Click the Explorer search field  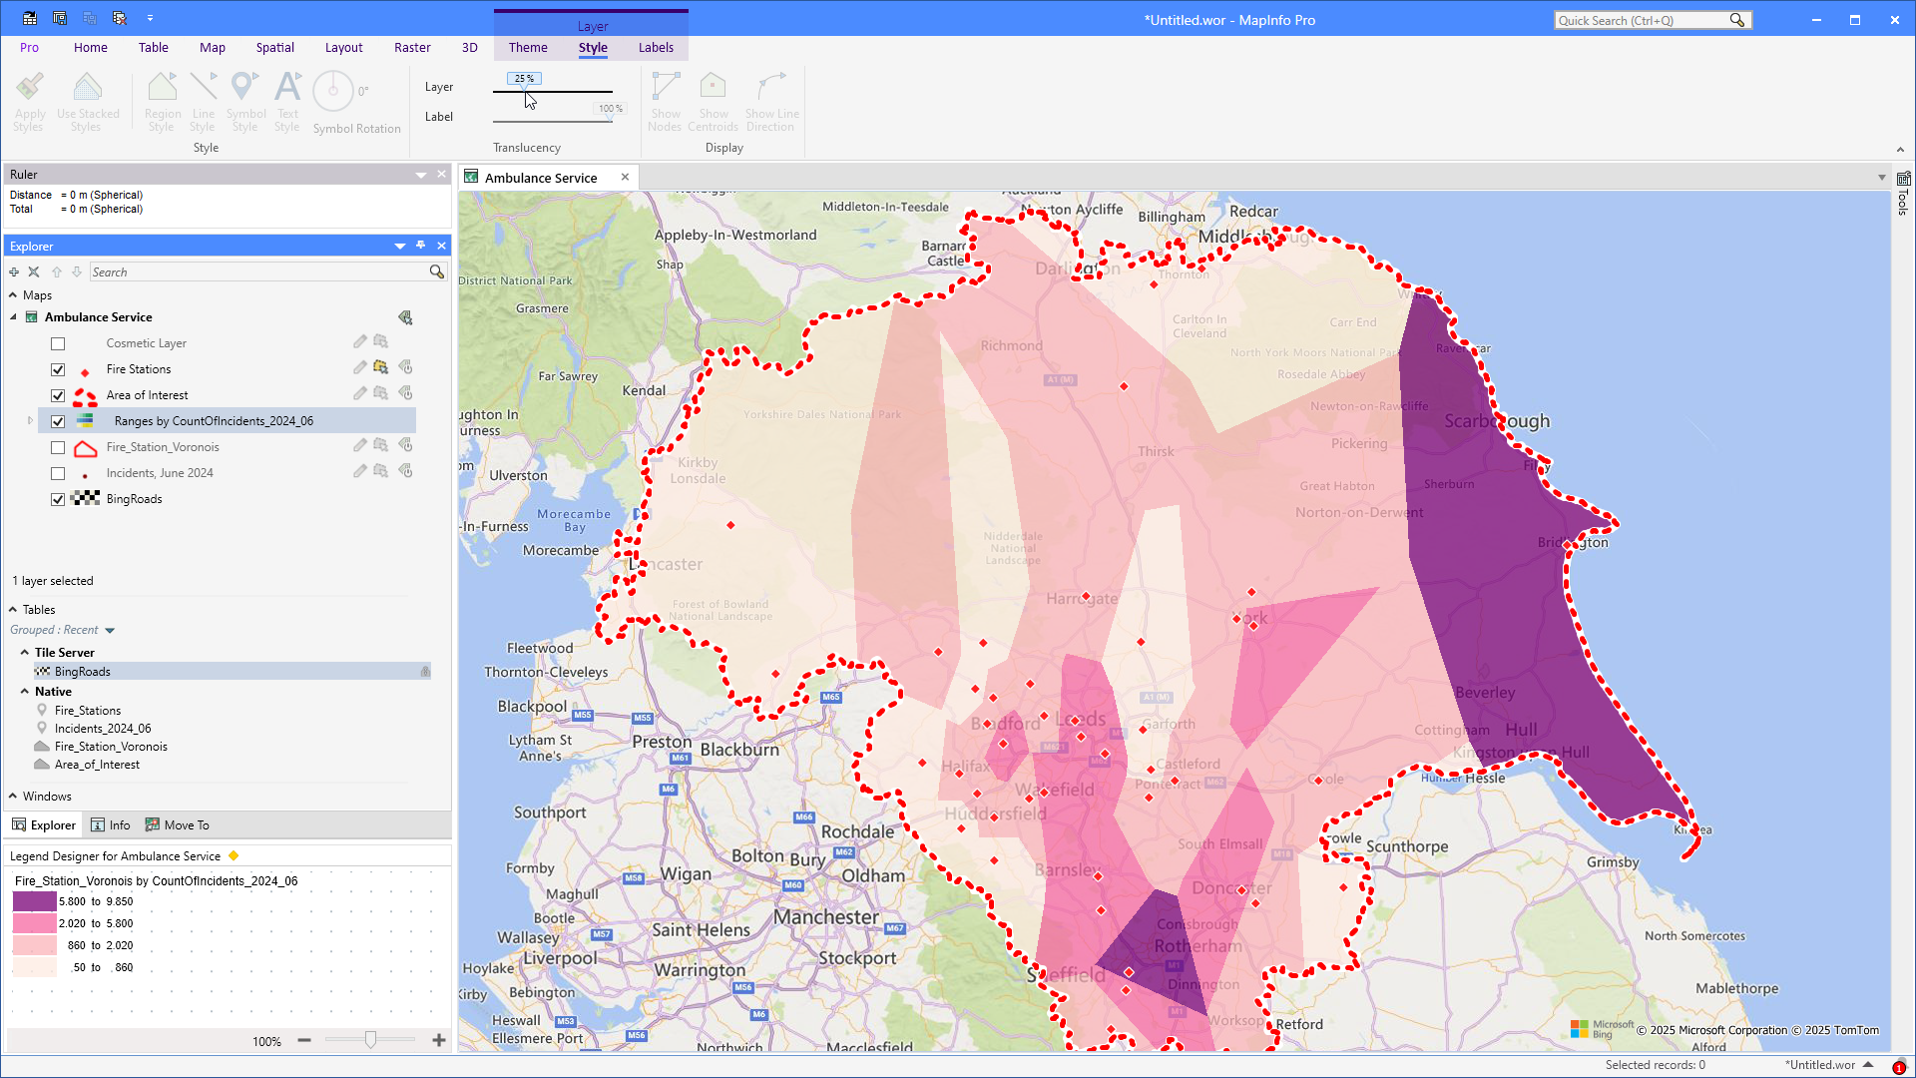click(x=257, y=271)
